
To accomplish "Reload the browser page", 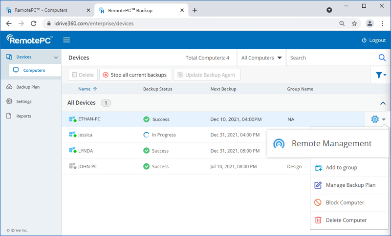I will click(33, 23).
